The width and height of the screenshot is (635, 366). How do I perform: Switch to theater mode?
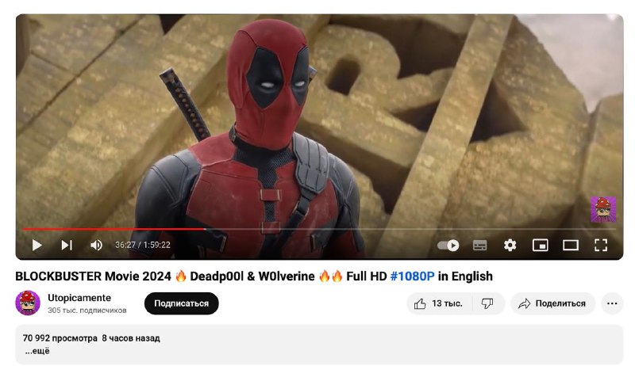(x=571, y=246)
